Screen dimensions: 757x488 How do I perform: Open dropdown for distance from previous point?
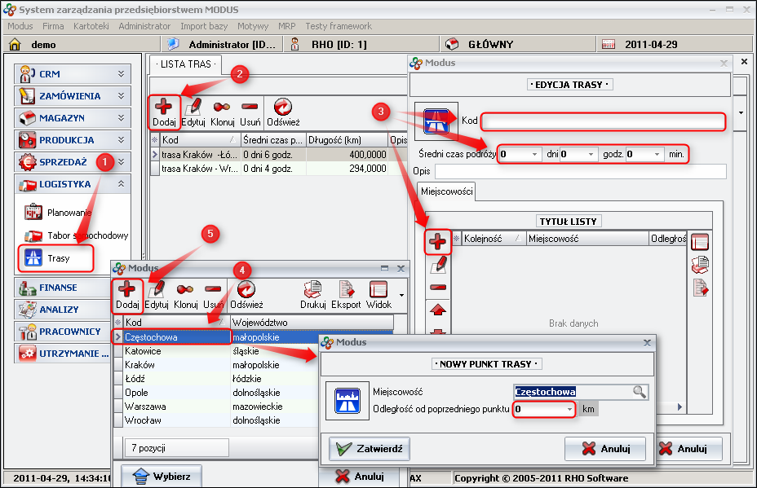coord(569,408)
